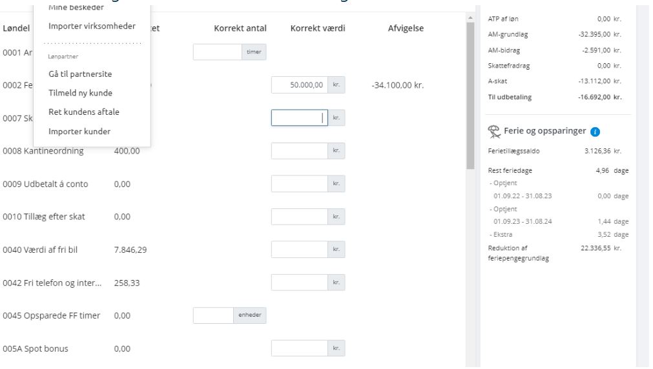Click the timer field for row 0001

click(218, 52)
